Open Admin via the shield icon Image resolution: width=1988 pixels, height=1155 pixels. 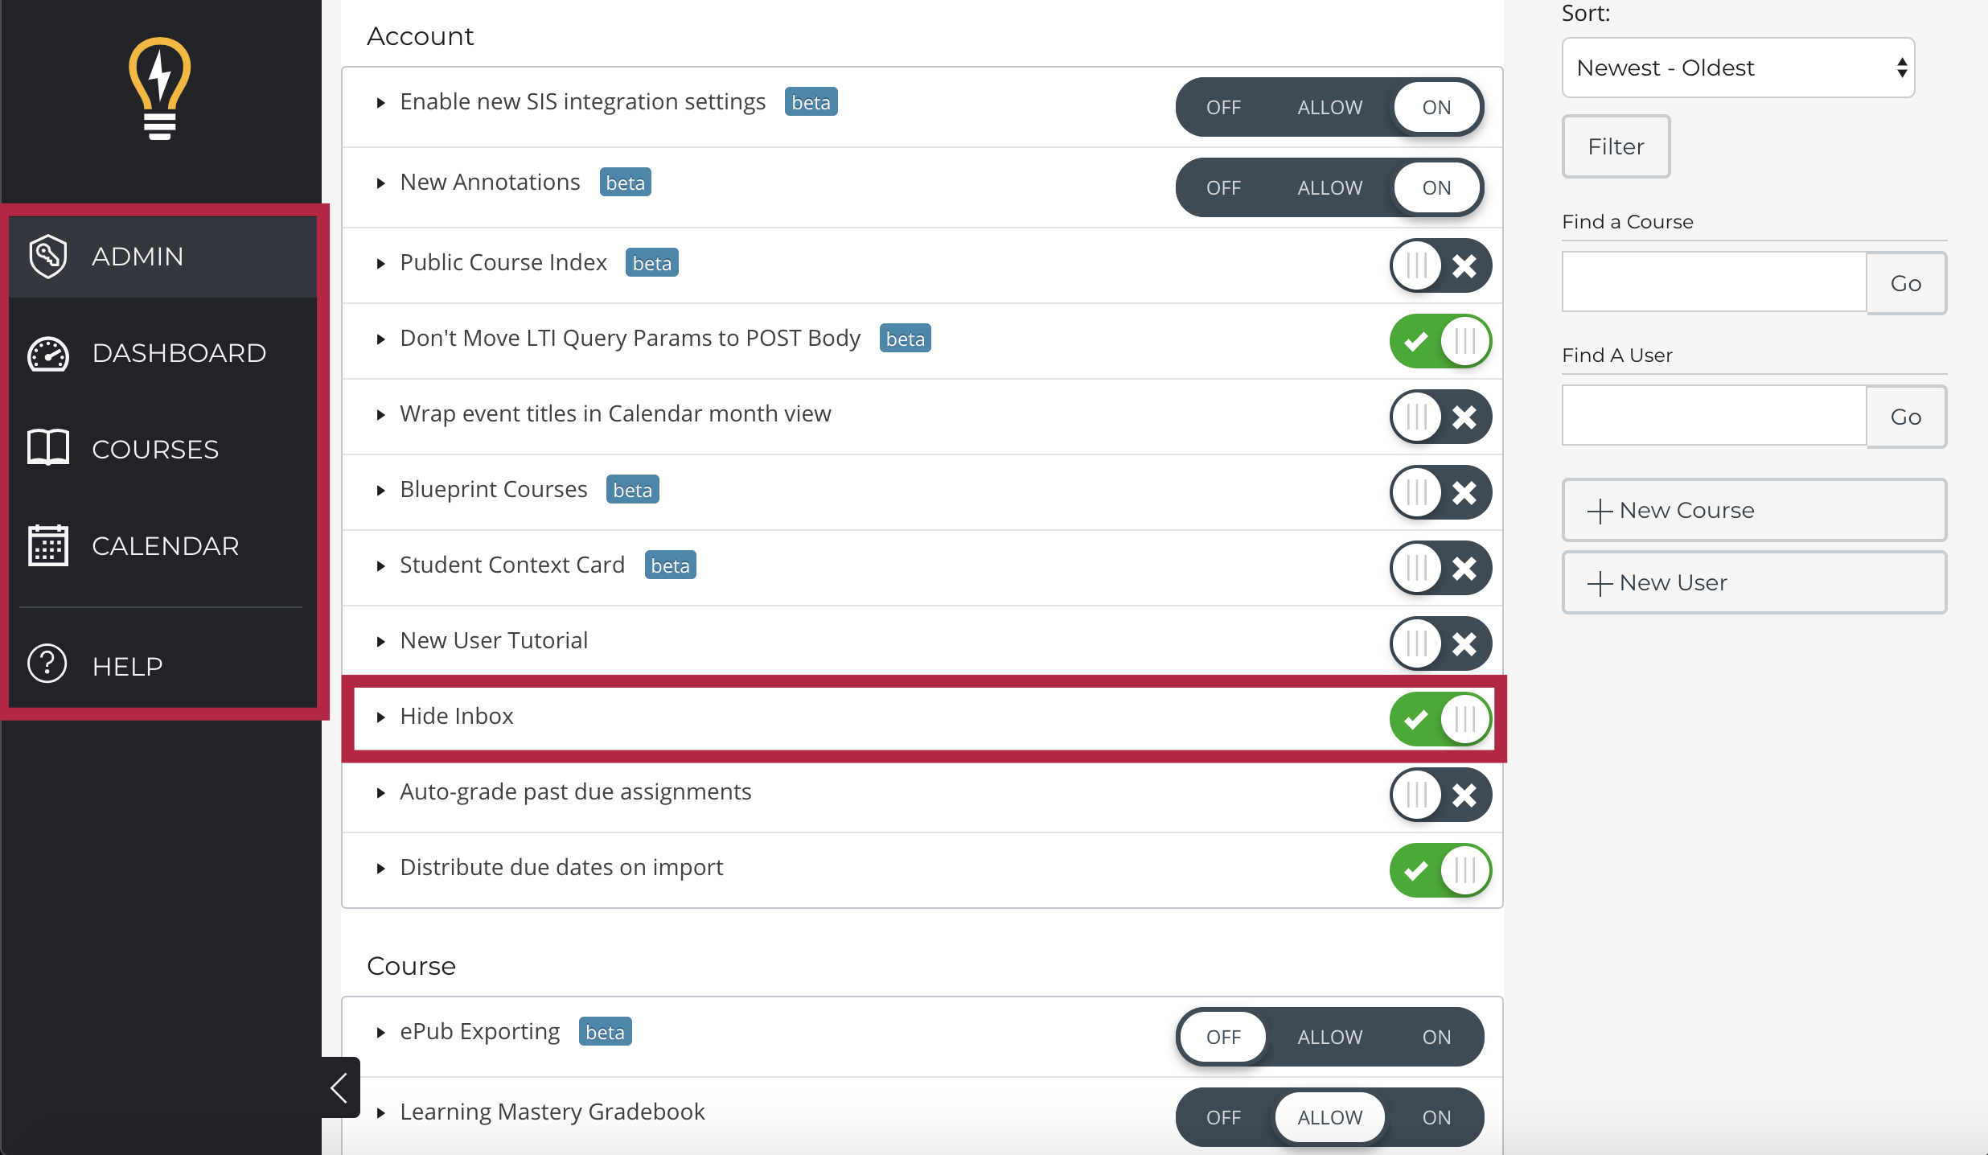[47, 257]
